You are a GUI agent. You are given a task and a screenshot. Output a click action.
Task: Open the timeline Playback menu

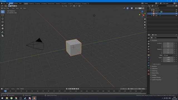[7, 89]
